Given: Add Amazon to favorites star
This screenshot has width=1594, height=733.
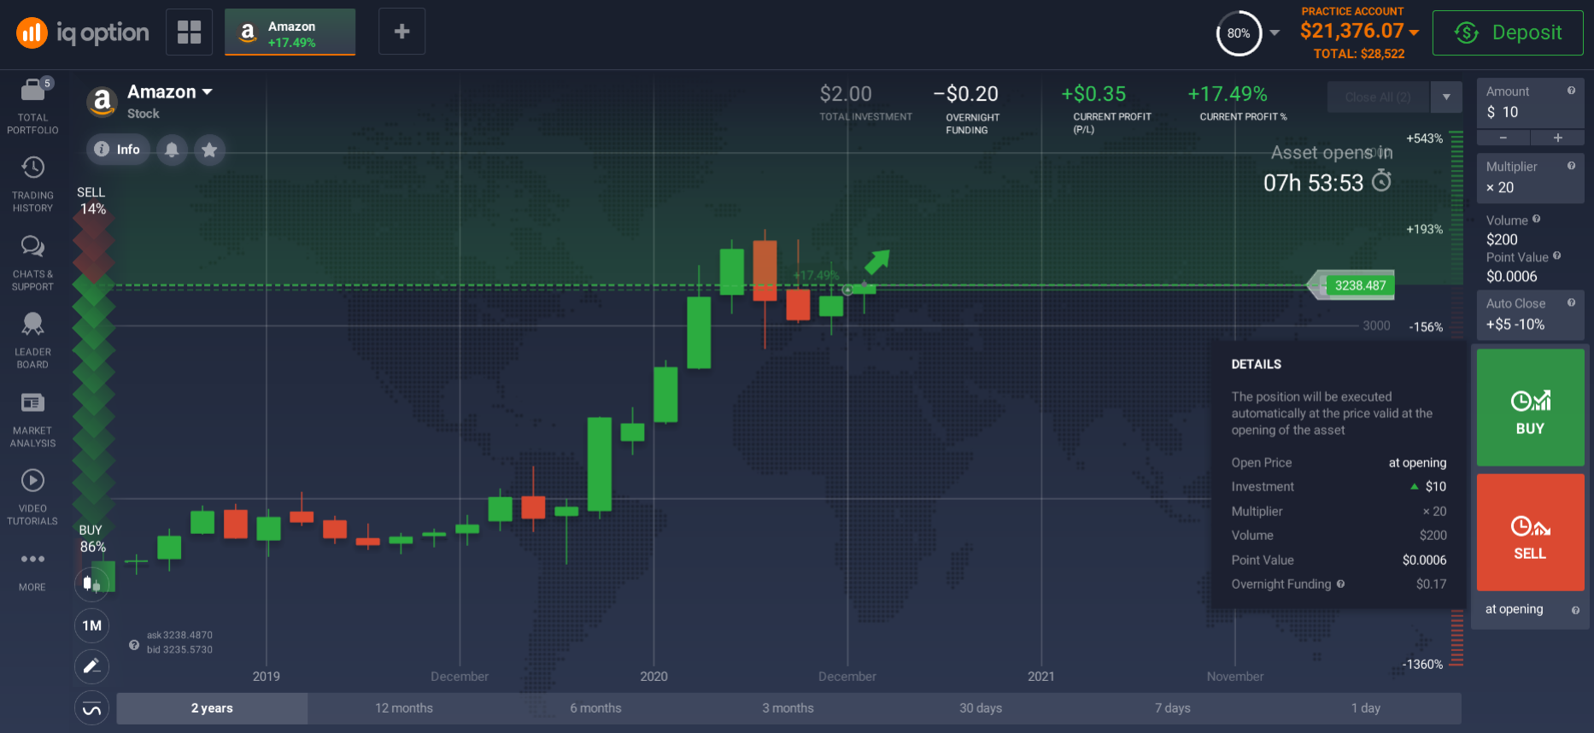Looking at the screenshot, I should [x=209, y=150].
